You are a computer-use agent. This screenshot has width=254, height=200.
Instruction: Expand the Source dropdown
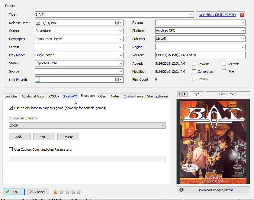121,72
